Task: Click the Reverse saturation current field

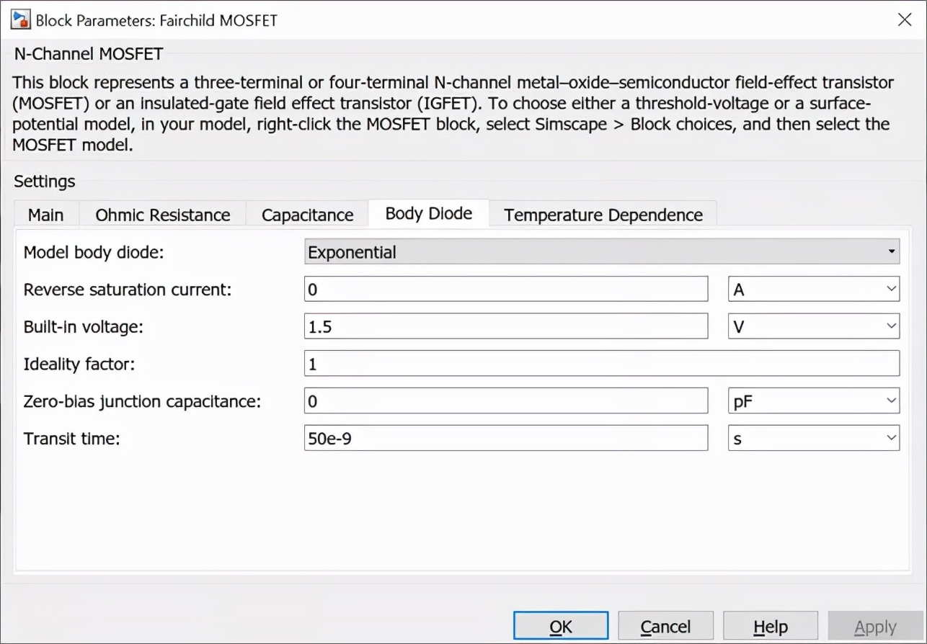Action: coord(505,290)
